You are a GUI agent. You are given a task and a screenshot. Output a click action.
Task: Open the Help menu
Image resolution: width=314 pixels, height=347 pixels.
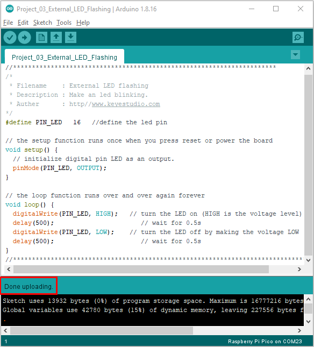click(83, 23)
